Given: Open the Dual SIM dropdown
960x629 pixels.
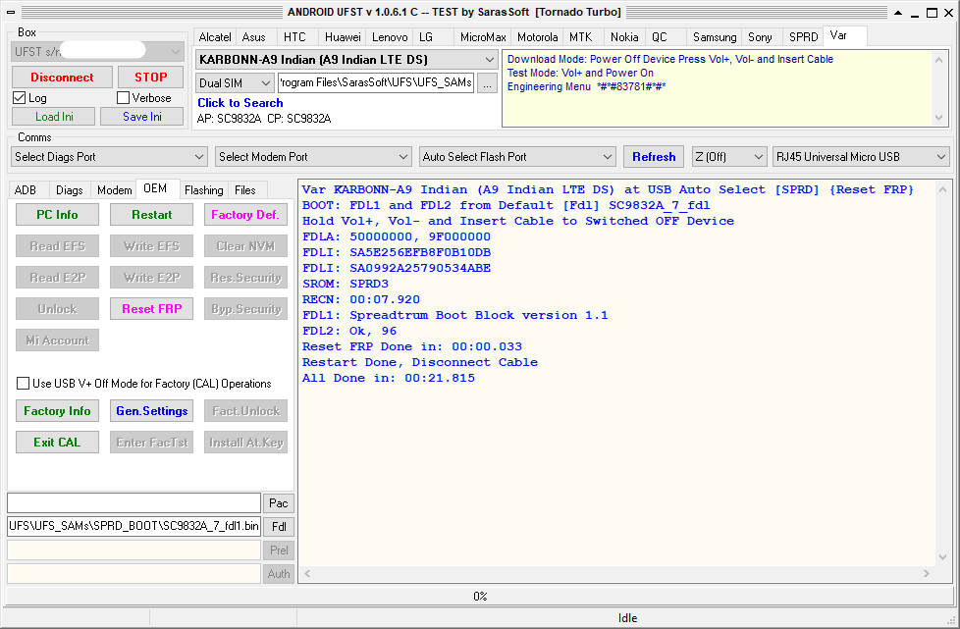Looking at the screenshot, I should click(x=235, y=83).
